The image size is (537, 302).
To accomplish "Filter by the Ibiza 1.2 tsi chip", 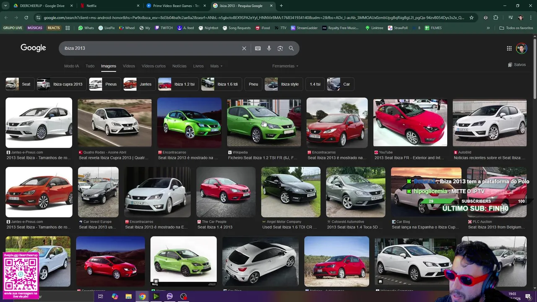I will (178, 84).
